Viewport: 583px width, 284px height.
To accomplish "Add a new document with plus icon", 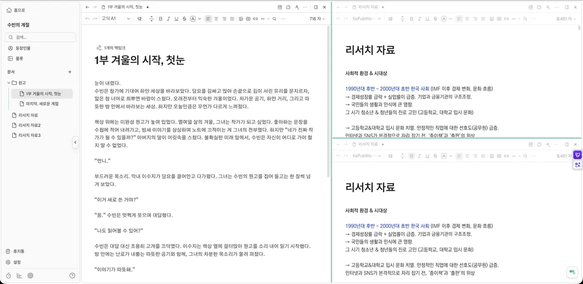I will [x=69, y=72].
